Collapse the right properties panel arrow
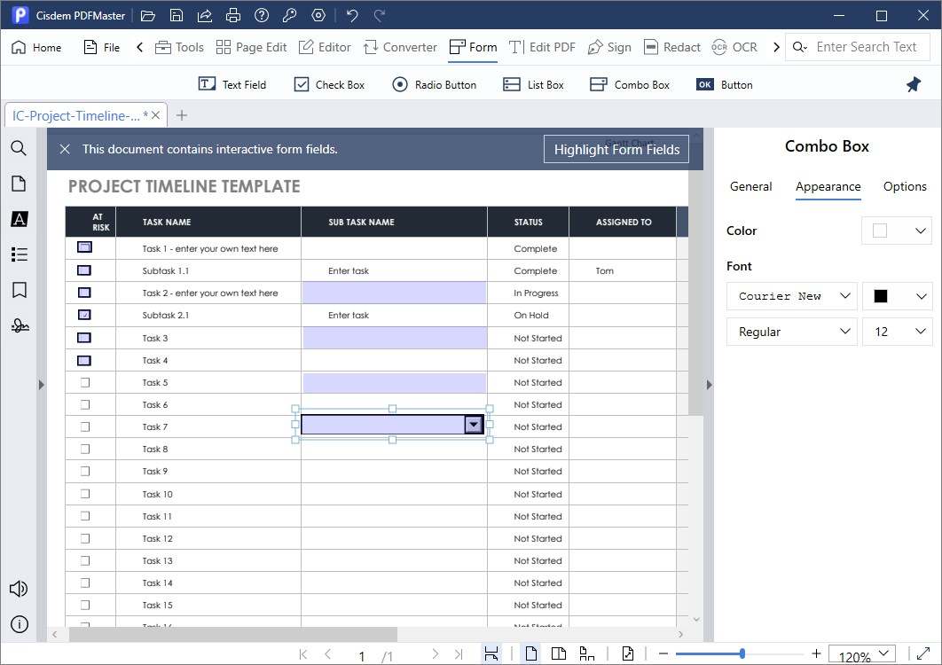The image size is (942, 665). pos(709,385)
